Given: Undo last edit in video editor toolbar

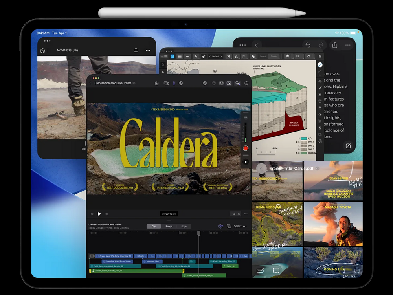Looking at the screenshot, I should [205, 83].
